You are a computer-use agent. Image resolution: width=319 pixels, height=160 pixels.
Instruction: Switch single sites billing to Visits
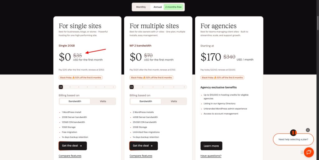103,101
